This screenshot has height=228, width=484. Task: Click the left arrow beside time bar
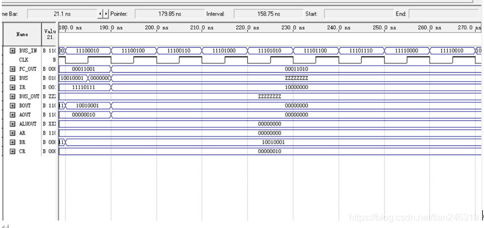click(100, 14)
